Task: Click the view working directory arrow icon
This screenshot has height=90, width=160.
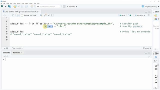Action: pyautogui.click(x=7, y=56)
